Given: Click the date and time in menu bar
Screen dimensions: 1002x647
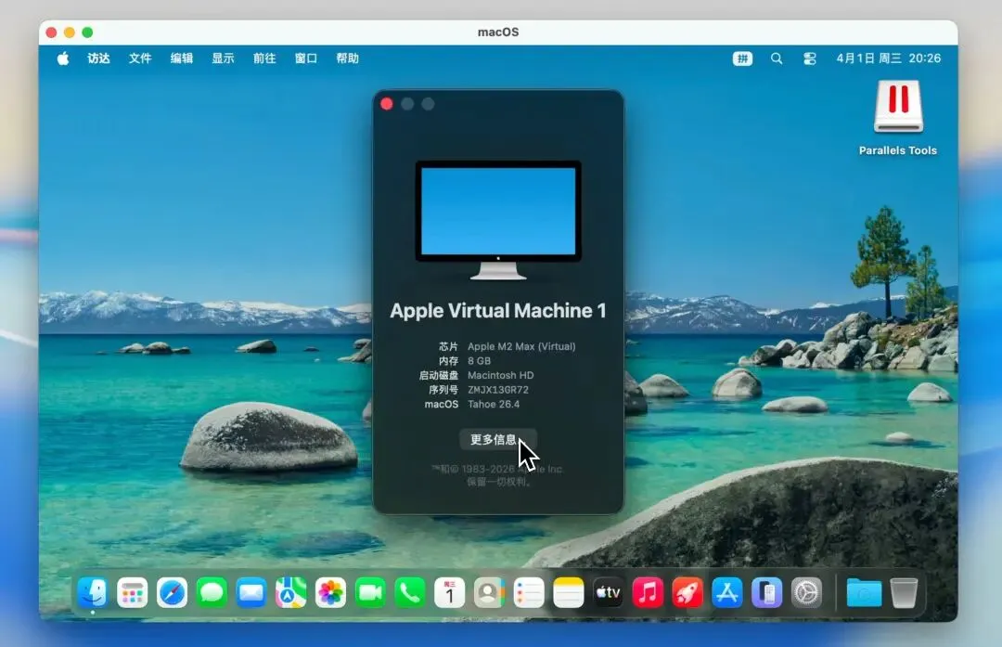Looking at the screenshot, I should click(888, 58).
